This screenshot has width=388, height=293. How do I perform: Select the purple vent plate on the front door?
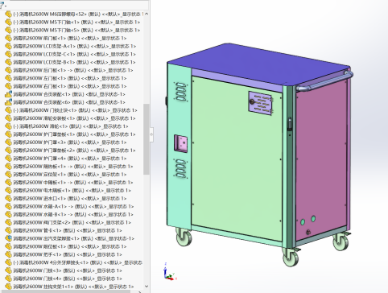point(260,103)
